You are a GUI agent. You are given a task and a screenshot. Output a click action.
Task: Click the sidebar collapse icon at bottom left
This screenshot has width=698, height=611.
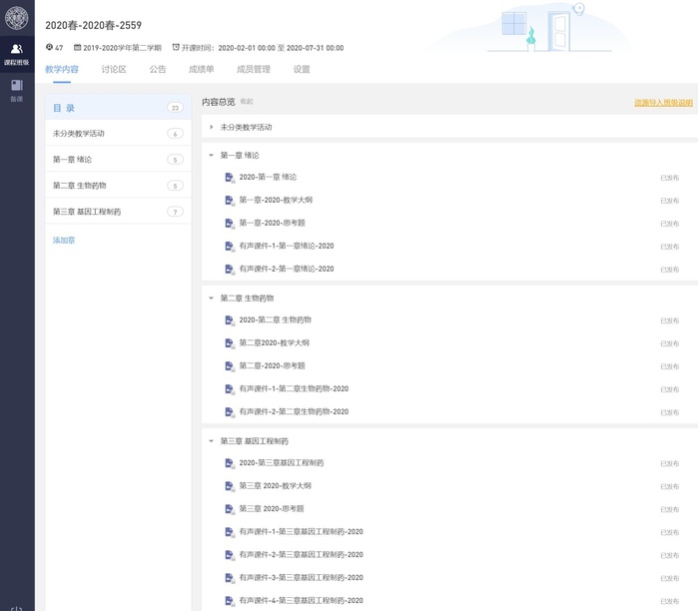click(x=17, y=607)
